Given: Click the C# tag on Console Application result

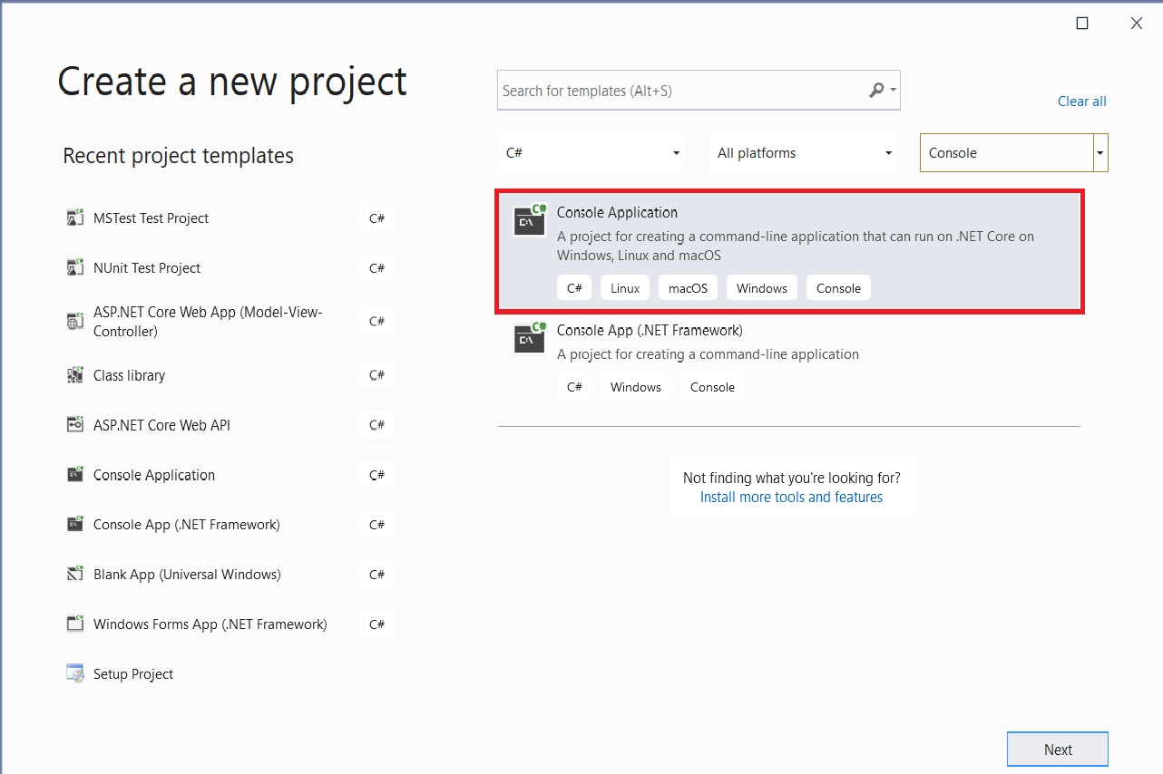Looking at the screenshot, I should [x=574, y=288].
